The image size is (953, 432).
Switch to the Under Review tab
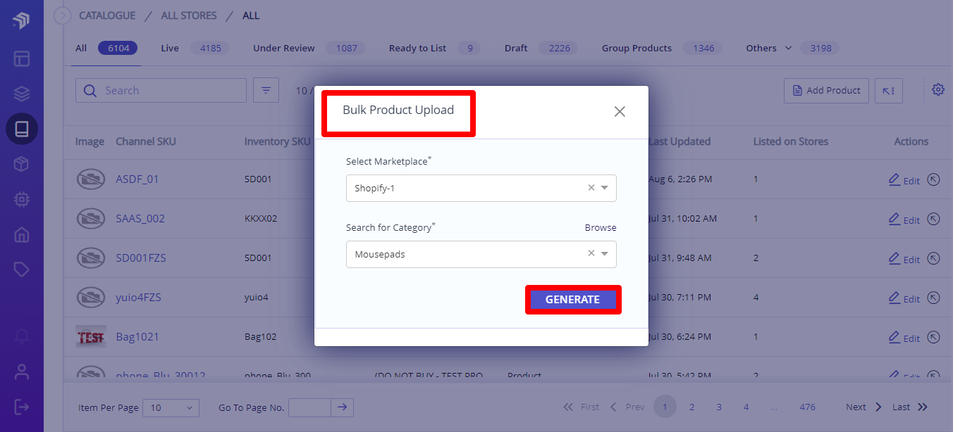tap(309, 49)
